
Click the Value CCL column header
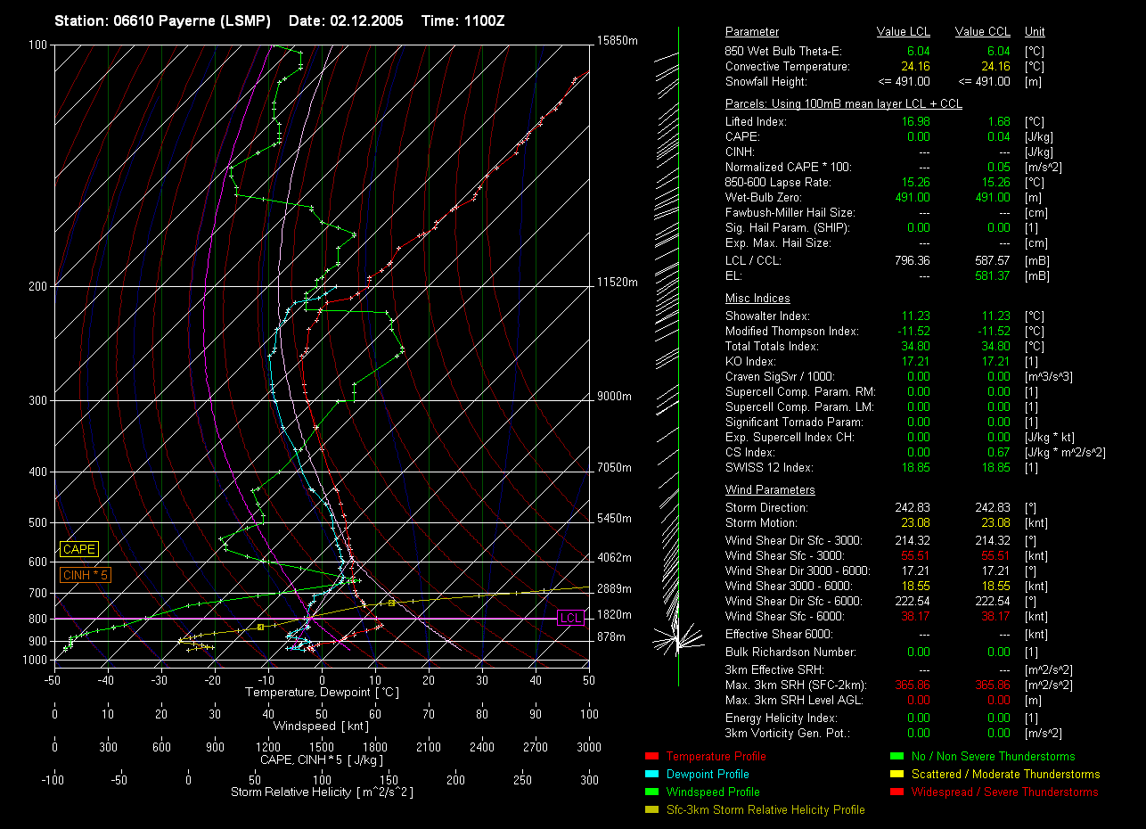[982, 32]
